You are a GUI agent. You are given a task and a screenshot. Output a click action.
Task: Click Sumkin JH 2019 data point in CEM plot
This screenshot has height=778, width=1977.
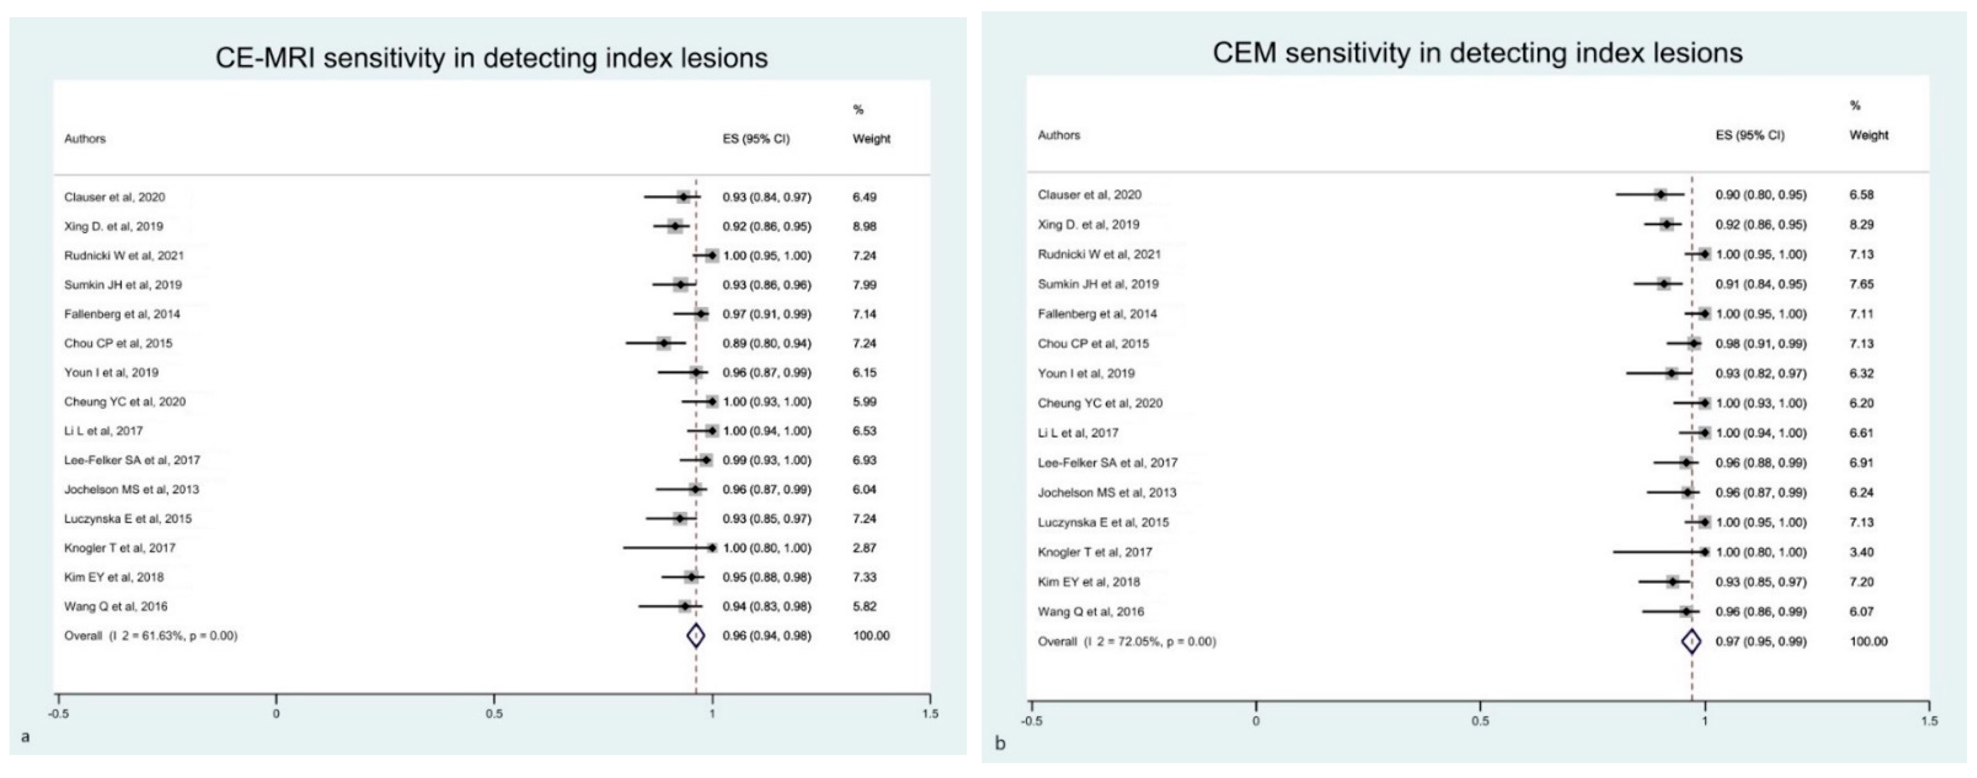(x=1664, y=284)
